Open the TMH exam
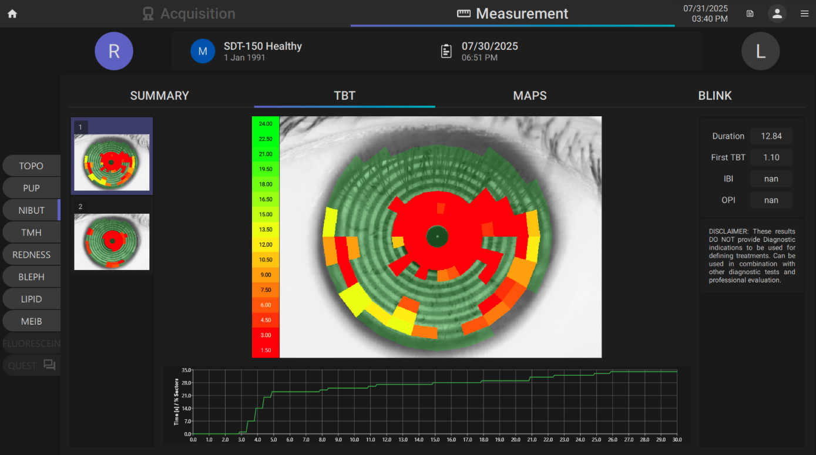Screen dimensions: 816x455 31,232
